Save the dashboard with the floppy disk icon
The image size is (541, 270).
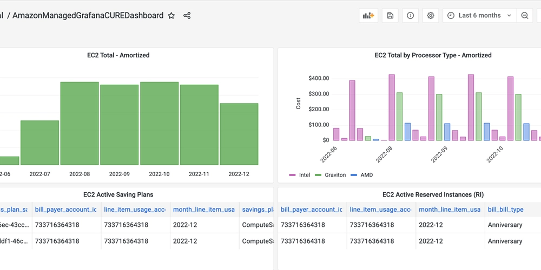coord(390,16)
